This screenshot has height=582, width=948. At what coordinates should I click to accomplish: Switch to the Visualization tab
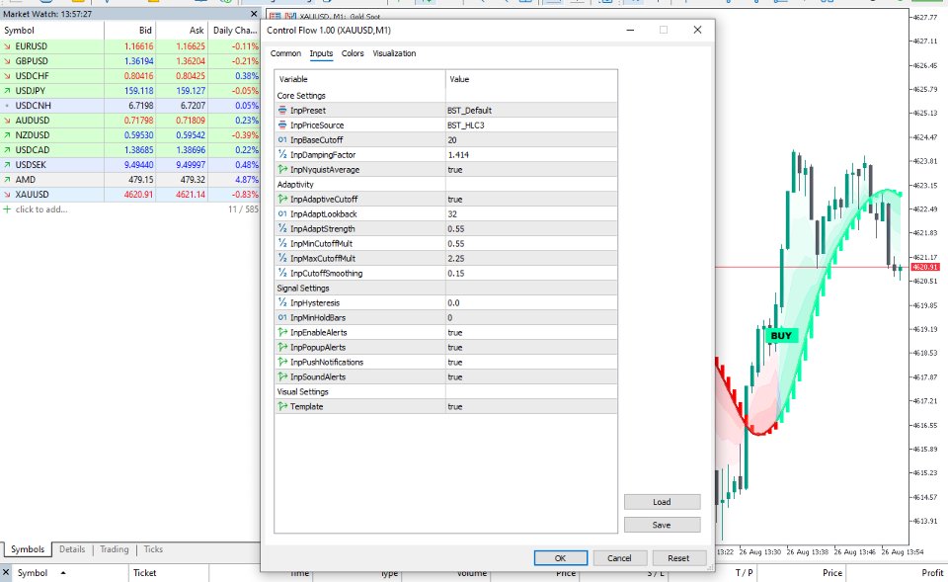pos(394,53)
